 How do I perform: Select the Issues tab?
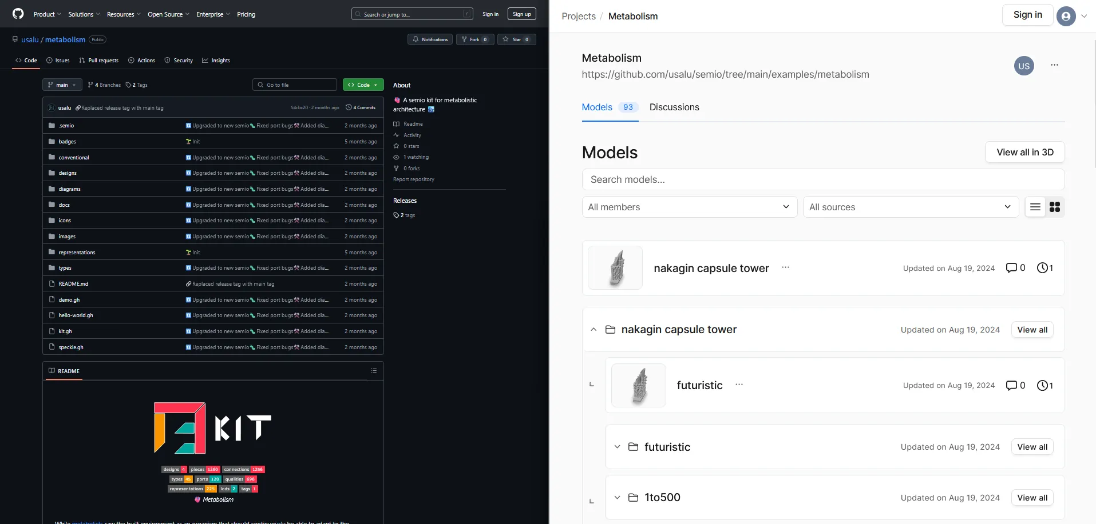point(58,61)
